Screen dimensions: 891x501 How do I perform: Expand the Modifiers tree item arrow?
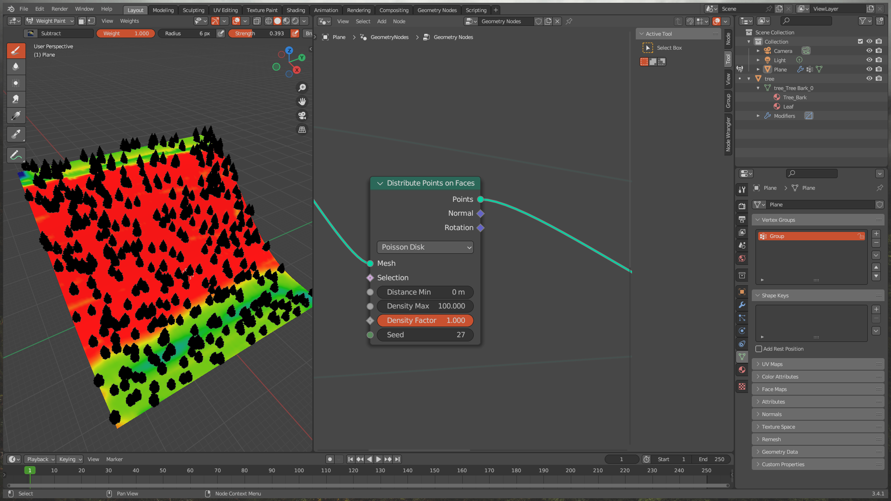(x=758, y=116)
